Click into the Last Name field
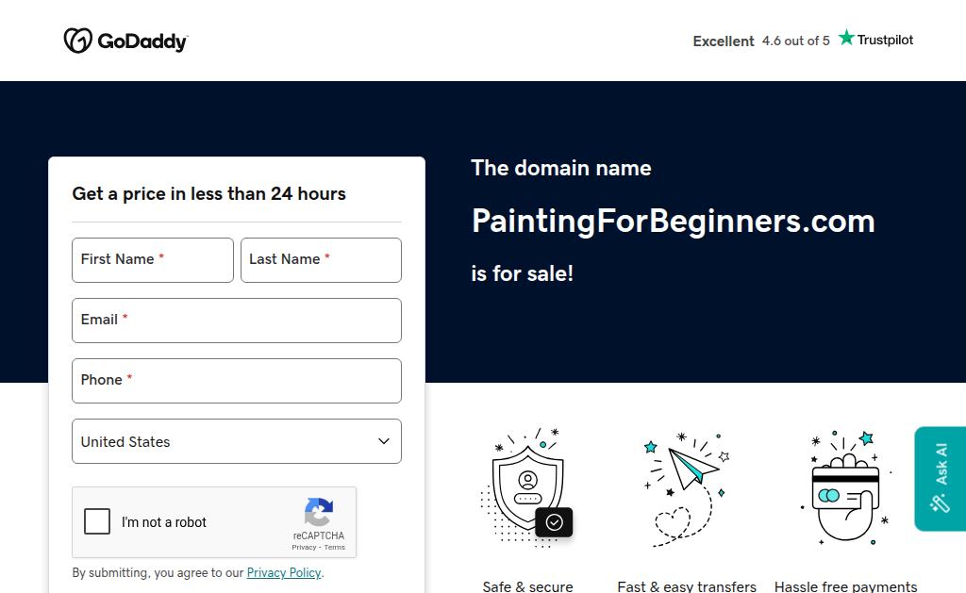Image resolution: width=966 pixels, height=593 pixels. (x=321, y=260)
